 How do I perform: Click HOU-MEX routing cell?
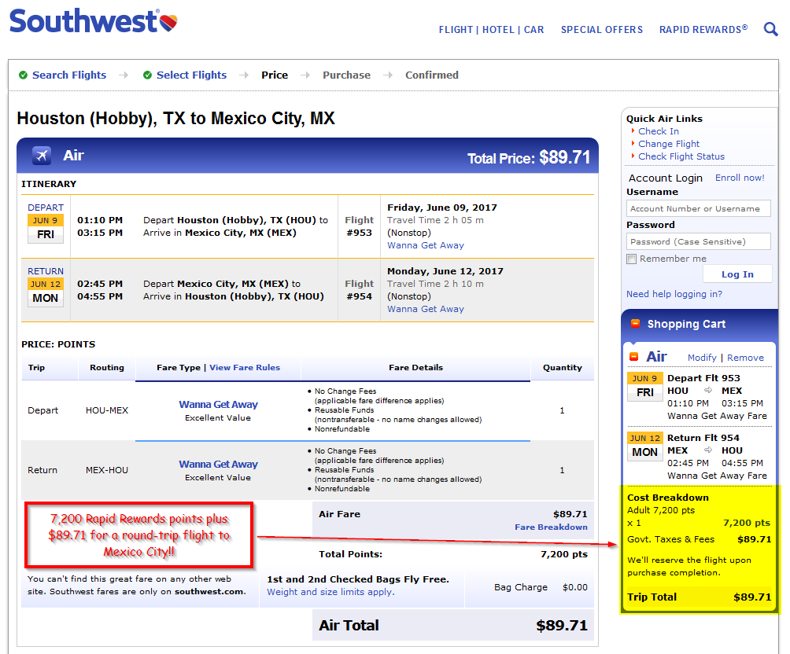pos(107,410)
